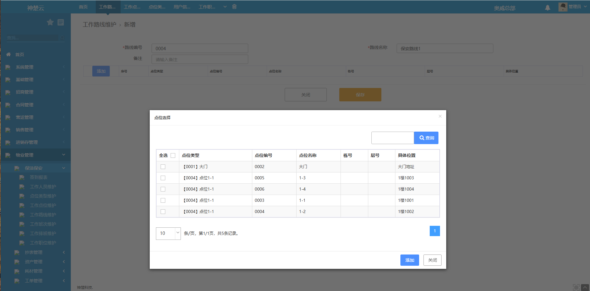This screenshot has height=291, width=590.
Task: Switch to the 工作点... top tab
Action: click(x=132, y=7)
